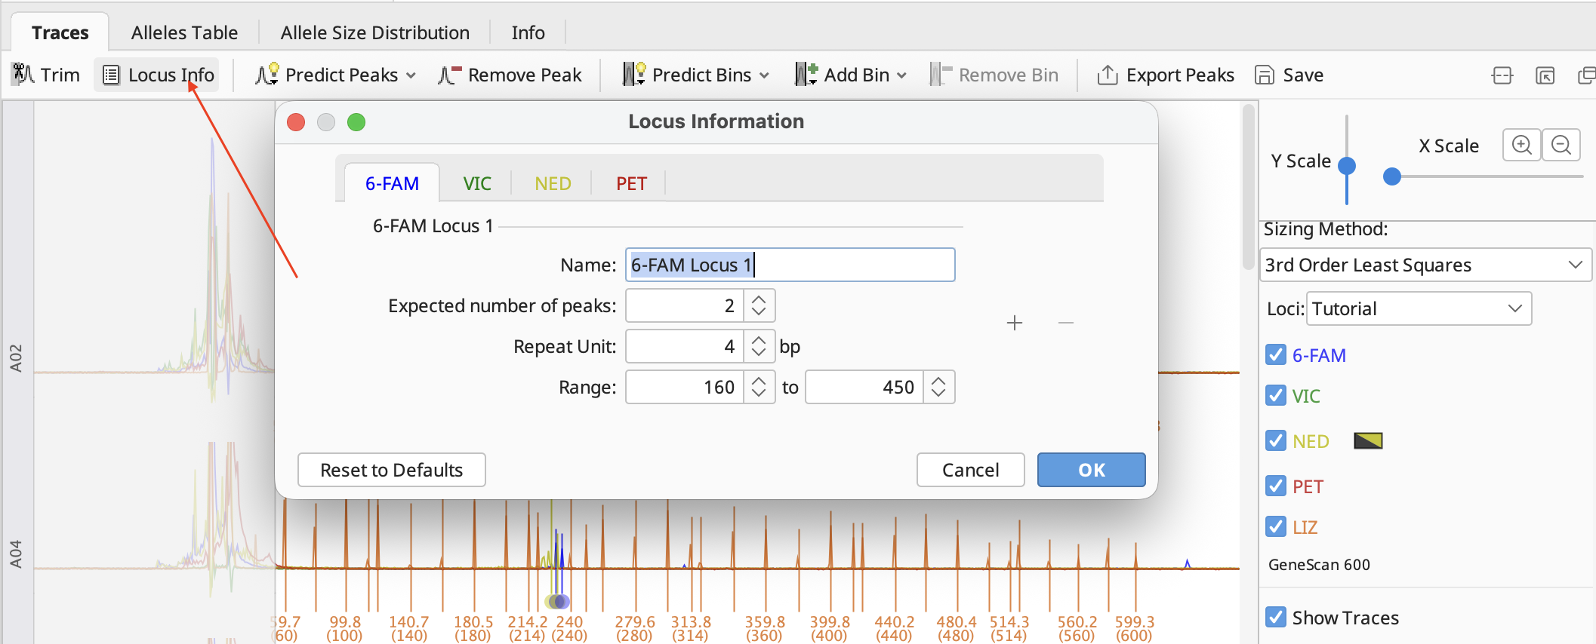Uncheck the 6-FAM channel checkbox
Screen dimensions: 1596x644
(x=1276, y=355)
